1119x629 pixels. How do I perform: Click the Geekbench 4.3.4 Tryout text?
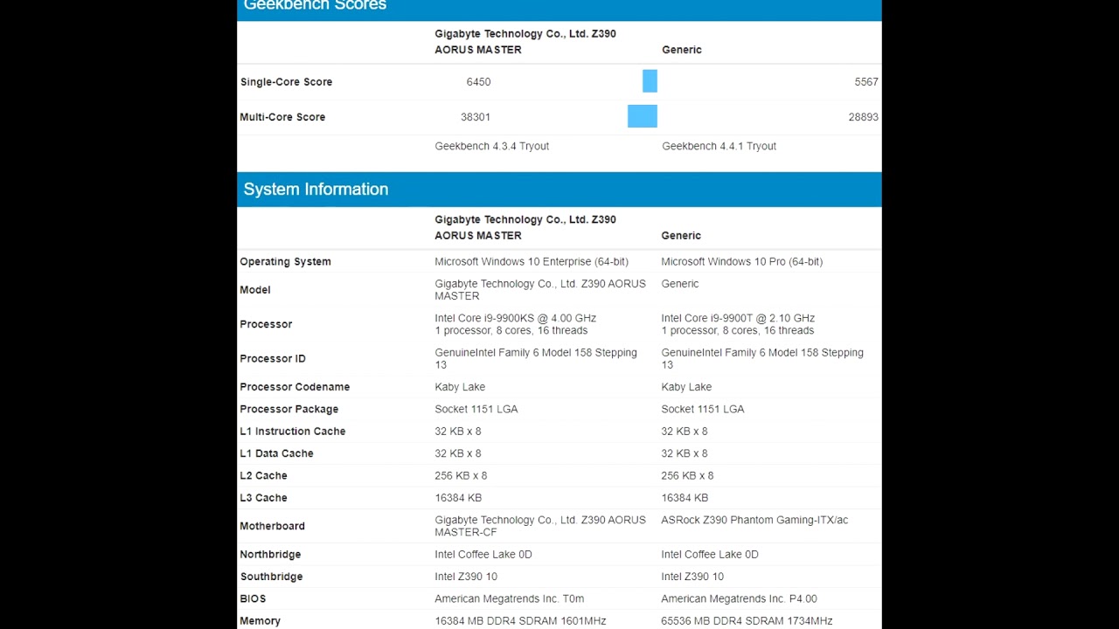pos(492,146)
